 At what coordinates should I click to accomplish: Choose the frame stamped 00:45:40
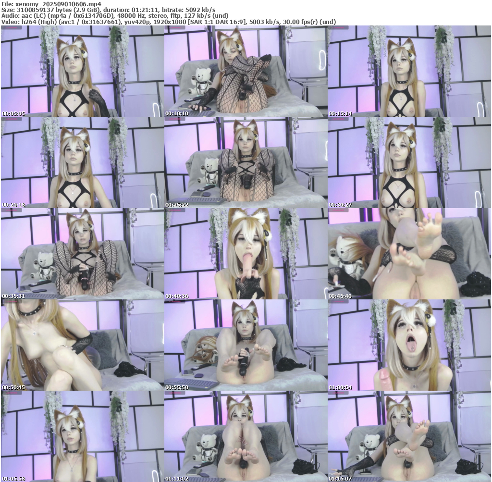click(409, 254)
